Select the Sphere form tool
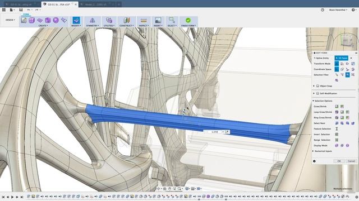This screenshot has width=359, height=201. [x=56, y=20]
